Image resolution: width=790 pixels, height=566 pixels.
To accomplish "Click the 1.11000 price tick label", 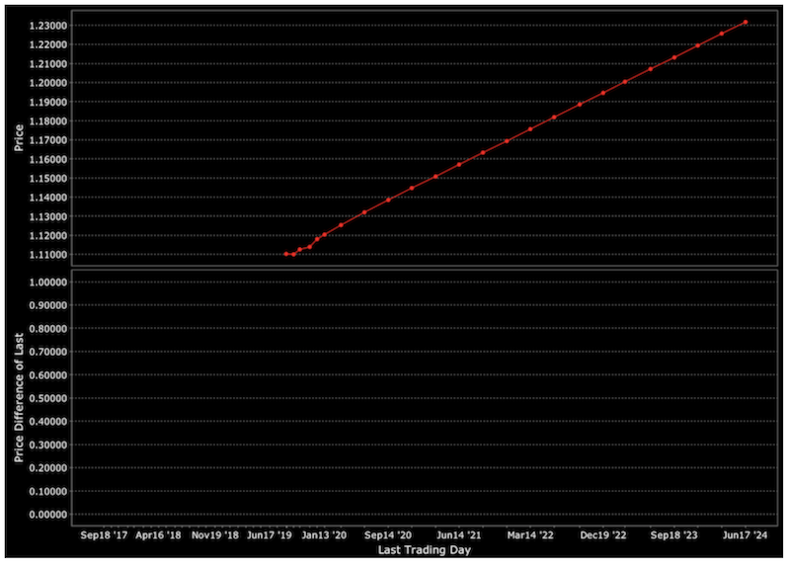I will click(x=47, y=255).
